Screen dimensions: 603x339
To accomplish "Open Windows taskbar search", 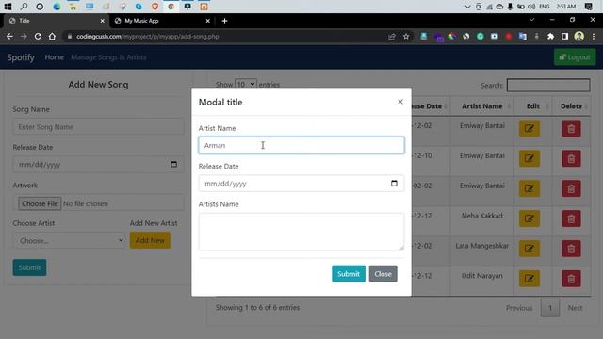I will point(24,7).
